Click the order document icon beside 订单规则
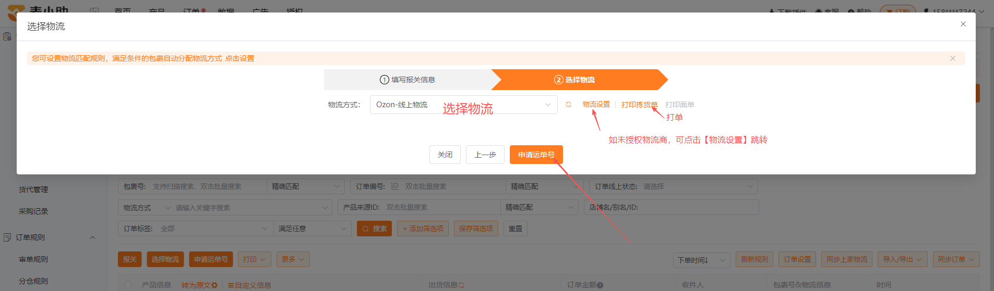The width and height of the screenshot is (994, 291). pos(7,237)
